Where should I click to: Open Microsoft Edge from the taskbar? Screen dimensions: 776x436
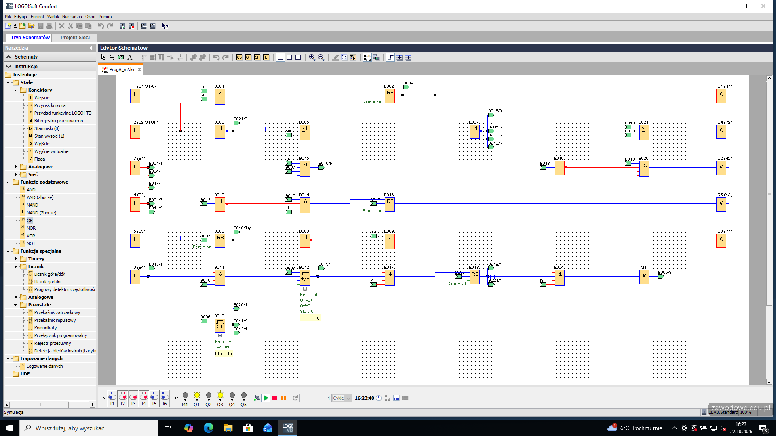click(208, 428)
